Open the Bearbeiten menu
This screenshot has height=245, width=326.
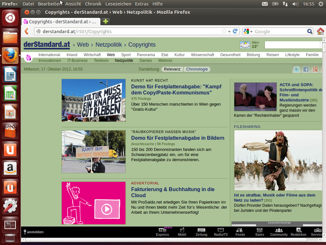[49, 4]
